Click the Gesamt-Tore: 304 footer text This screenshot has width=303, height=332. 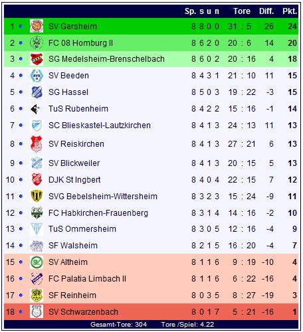(x=118, y=325)
